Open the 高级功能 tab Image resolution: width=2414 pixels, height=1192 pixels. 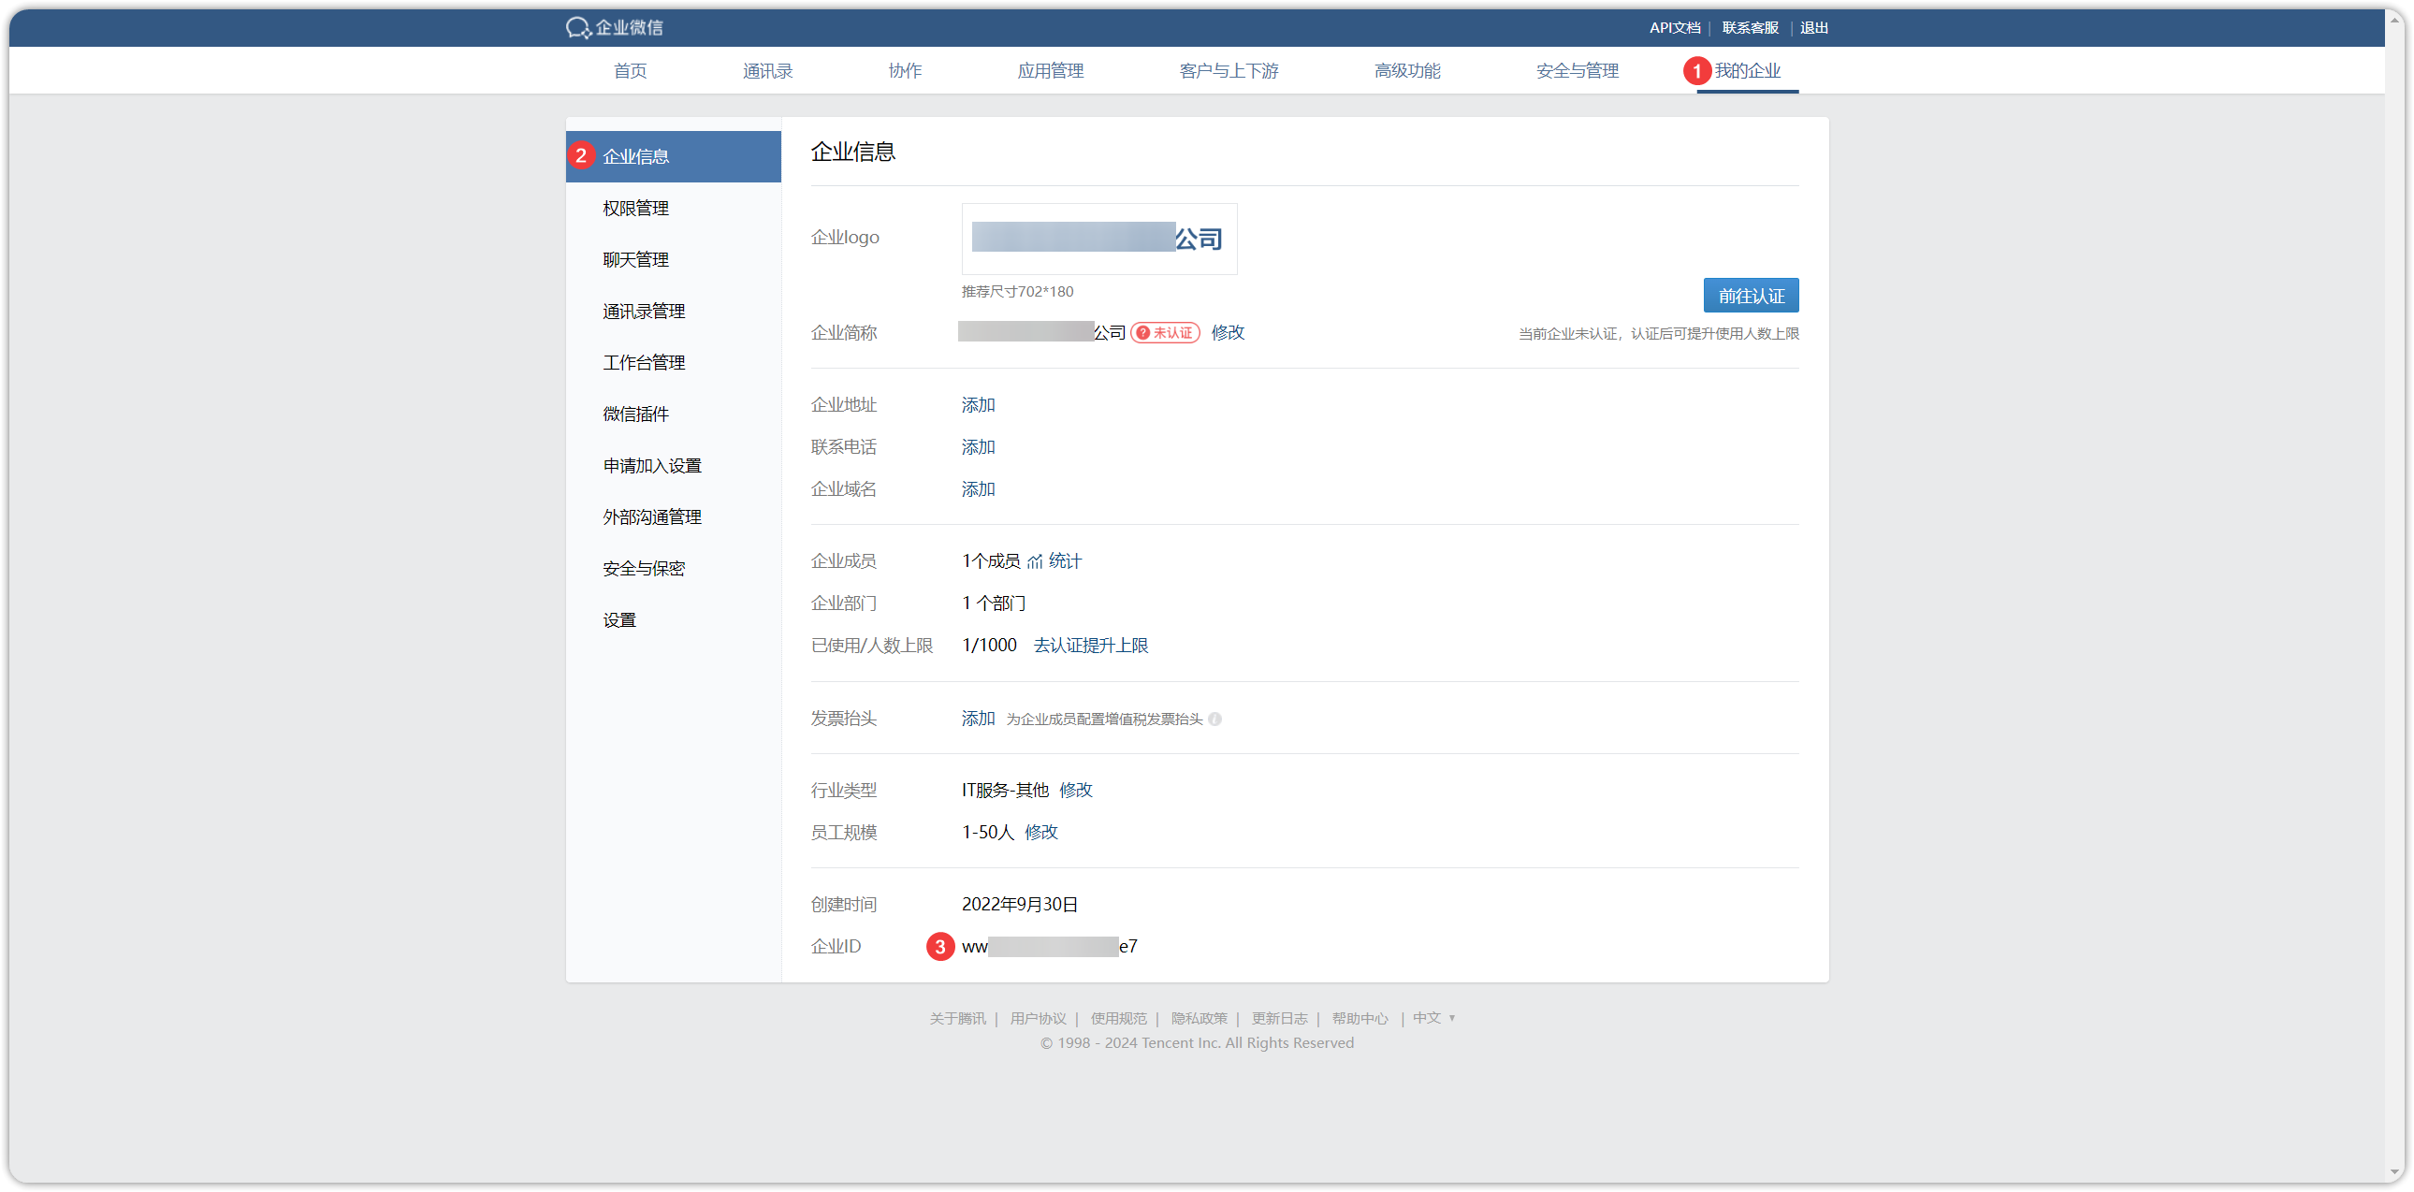(x=1406, y=71)
